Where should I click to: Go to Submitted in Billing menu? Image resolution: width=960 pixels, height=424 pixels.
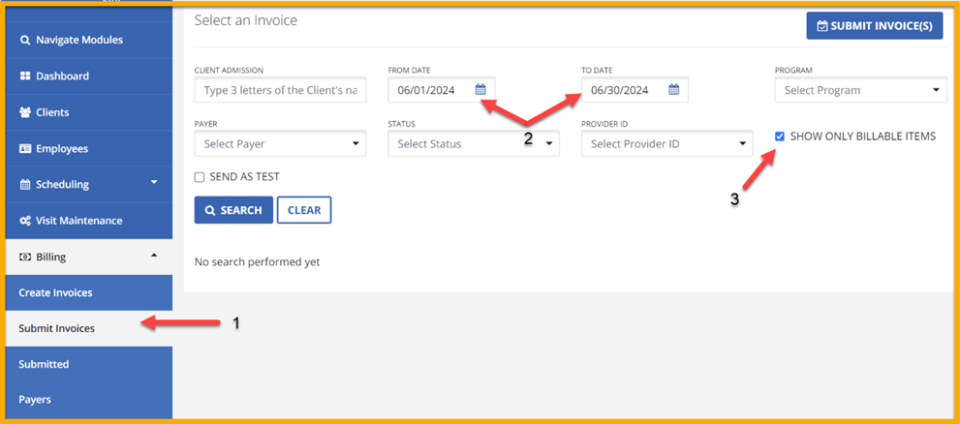[x=44, y=364]
